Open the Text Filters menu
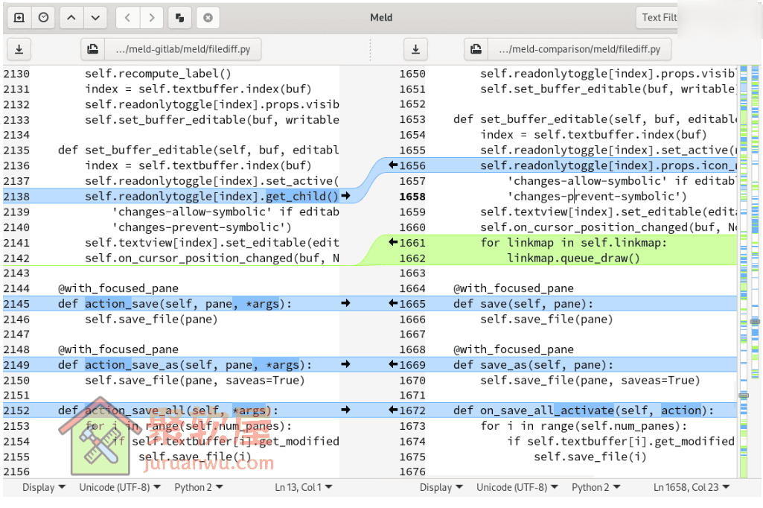763x508 pixels. coord(659,18)
